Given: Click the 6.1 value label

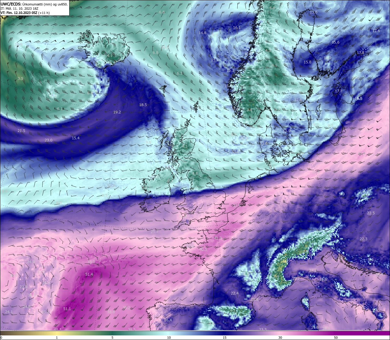Looking at the screenshot, I should [60, 109].
